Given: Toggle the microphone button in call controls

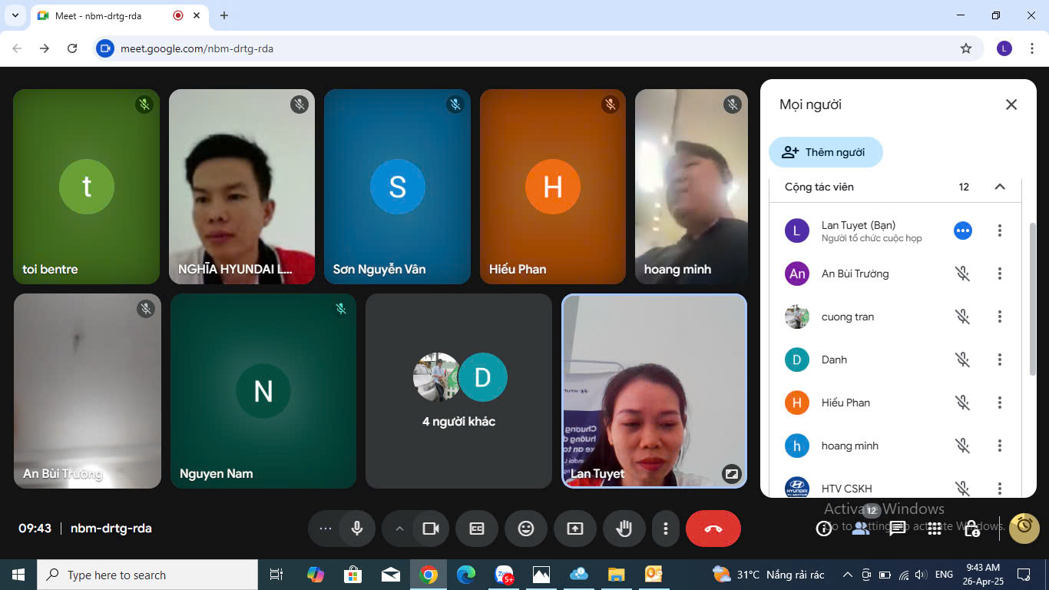Looking at the screenshot, I should pyautogui.click(x=357, y=529).
